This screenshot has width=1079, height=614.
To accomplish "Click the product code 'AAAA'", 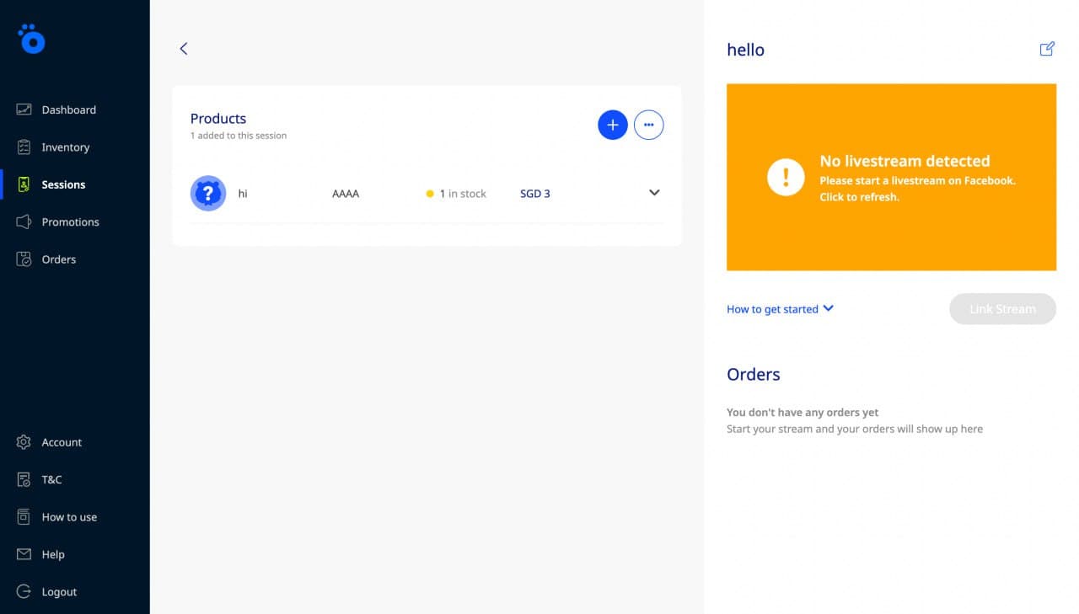I will coord(346,194).
